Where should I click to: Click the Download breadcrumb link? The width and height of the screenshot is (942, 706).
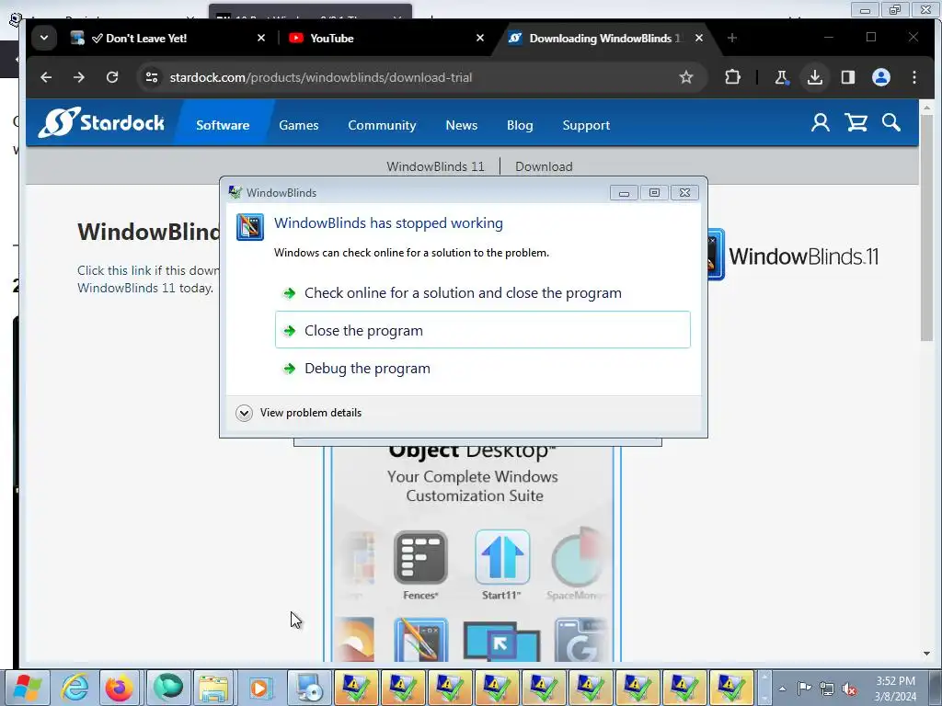tap(544, 167)
